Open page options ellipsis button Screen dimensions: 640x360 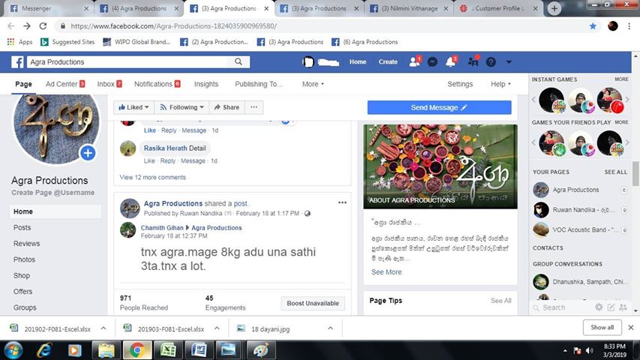254,107
